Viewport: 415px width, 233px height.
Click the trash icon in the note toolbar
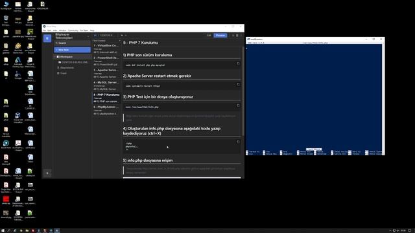point(237,36)
